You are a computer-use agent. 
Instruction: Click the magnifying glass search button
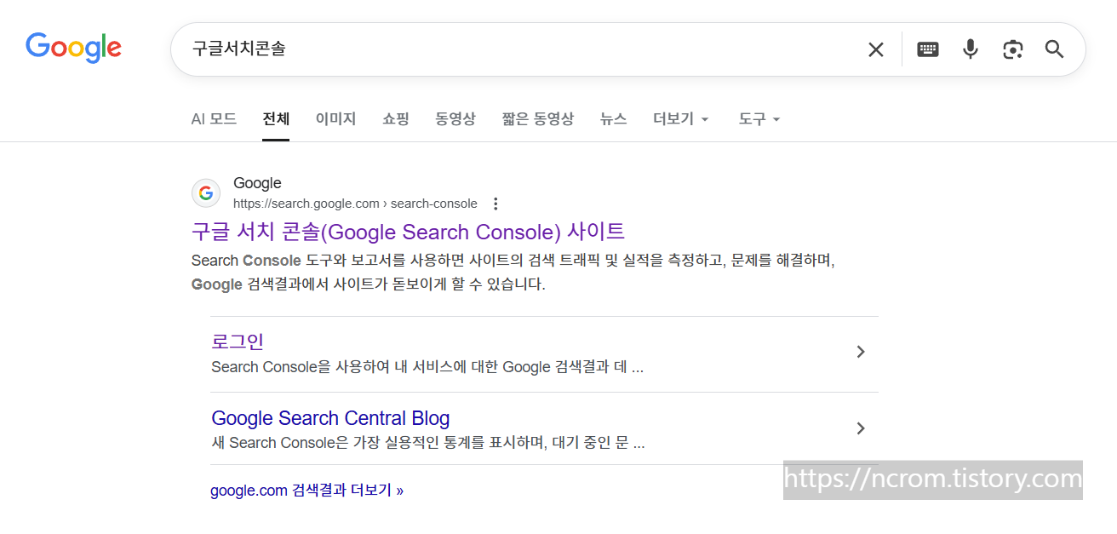(1054, 49)
